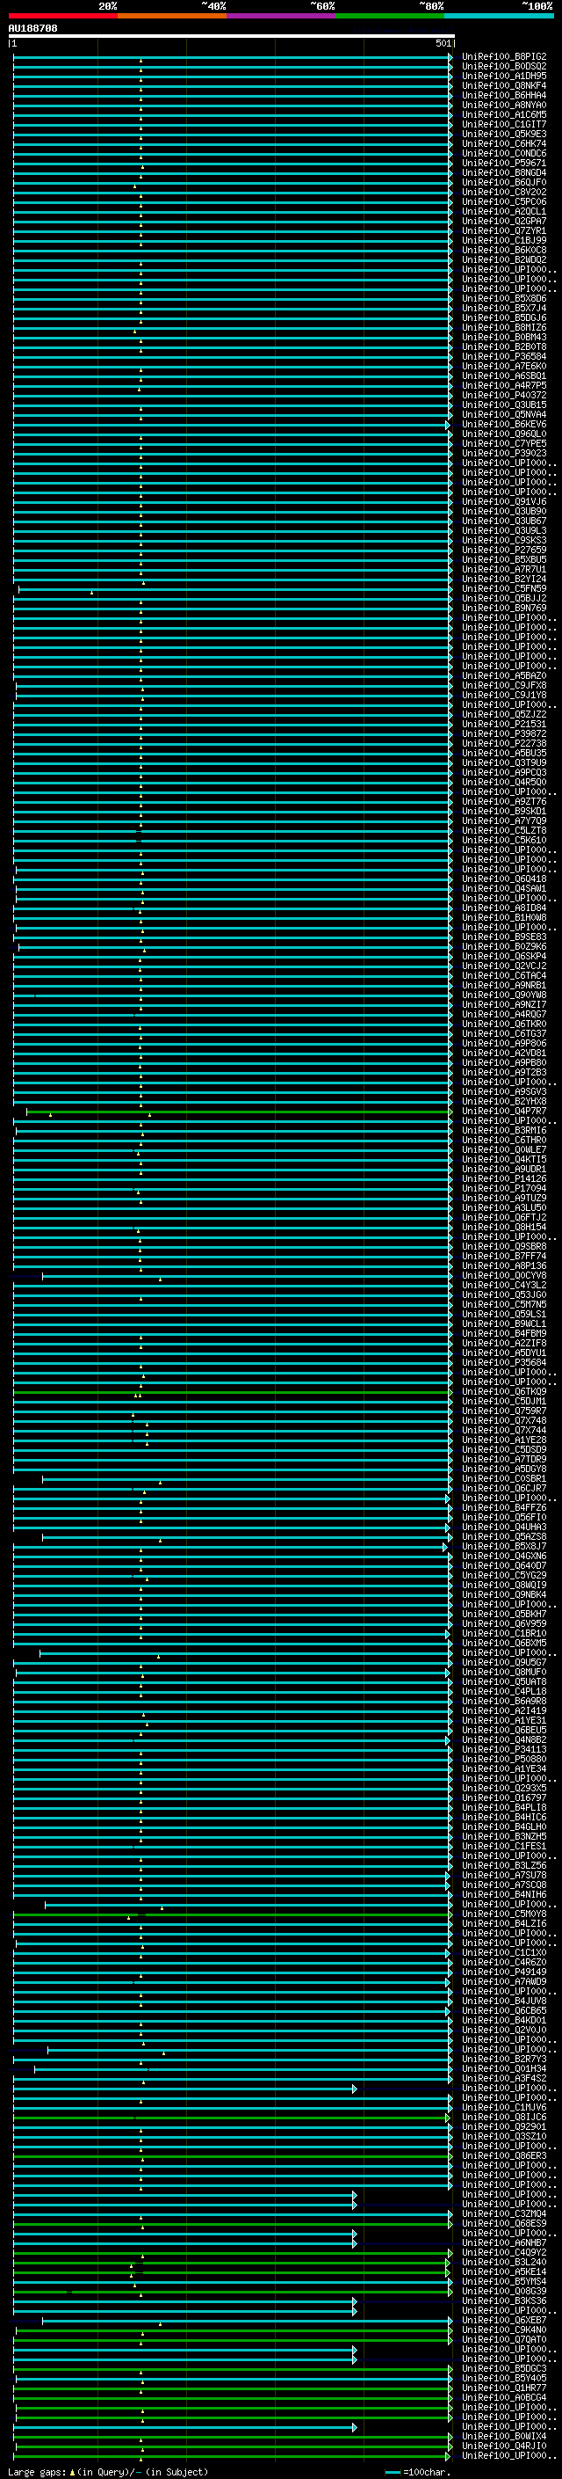The width and height of the screenshot is (562, 2479).
Task: Click the arrowhead ending the UniRef100_B8PIG2 alignment
Action: [x=450, y=58]
